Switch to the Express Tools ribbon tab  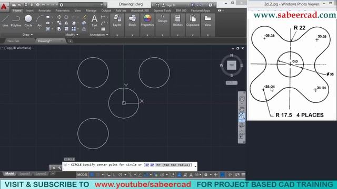(x=162, y=10)
